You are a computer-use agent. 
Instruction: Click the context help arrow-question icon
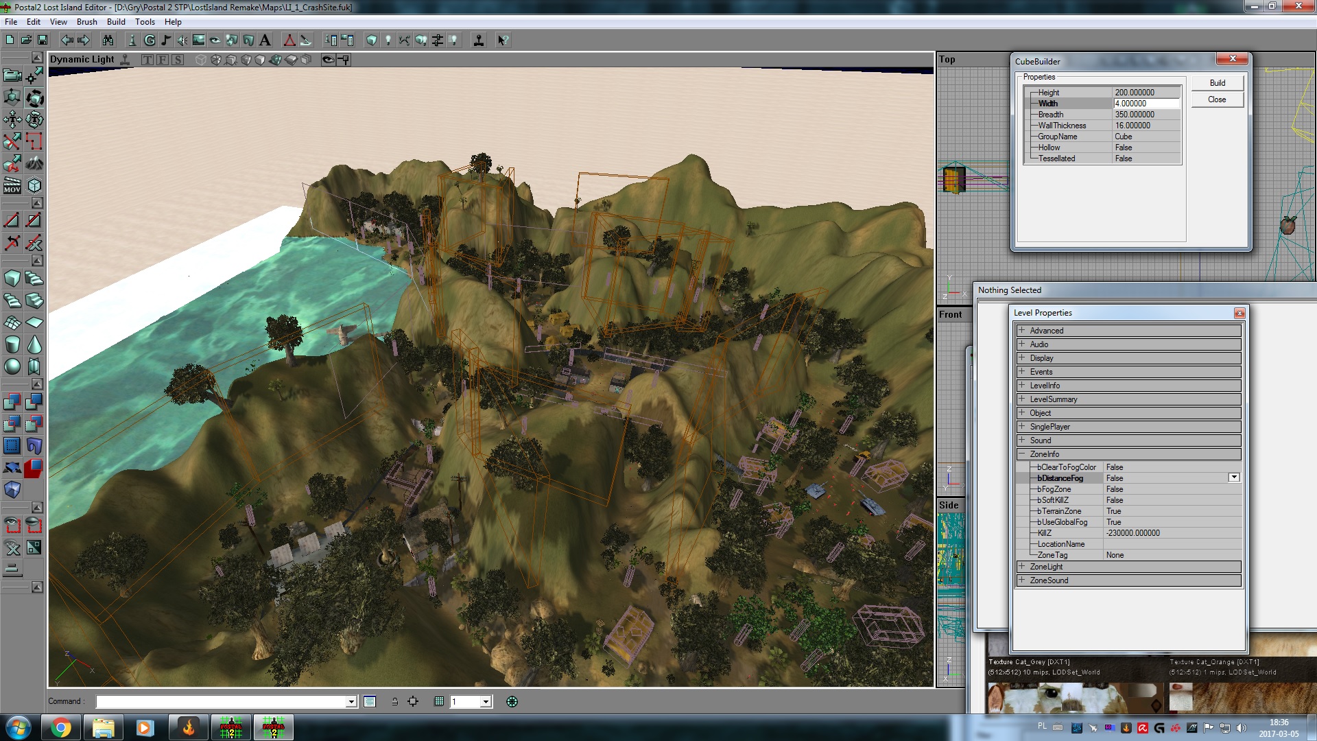point(502,40)
